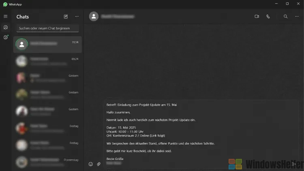
Task: Start a new chat with compose icon
Action: tap(66, 17)
